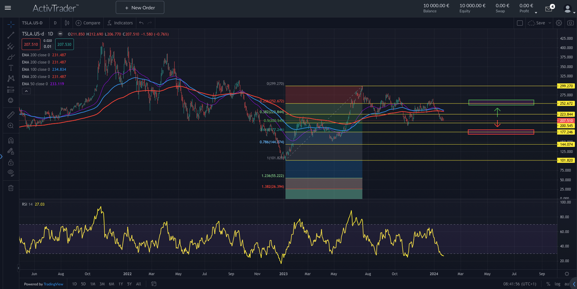Open the Indicators dialog

(120, 23)
